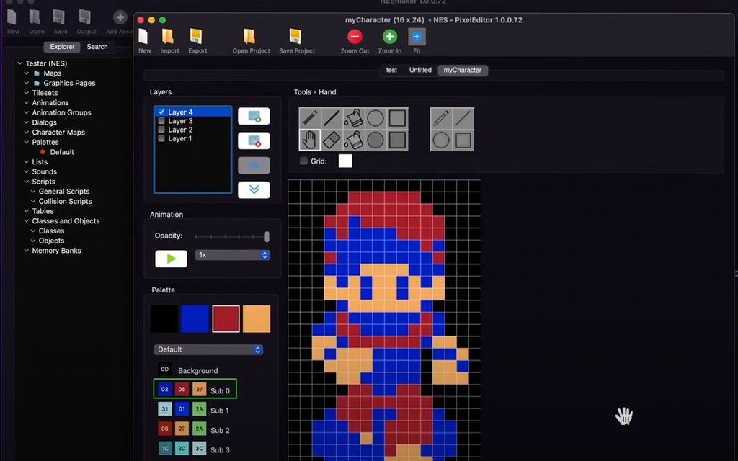Click Zoom In in the toolbar
The width and height of the screenshot is (738, 461).
click(x=390, y=37)
